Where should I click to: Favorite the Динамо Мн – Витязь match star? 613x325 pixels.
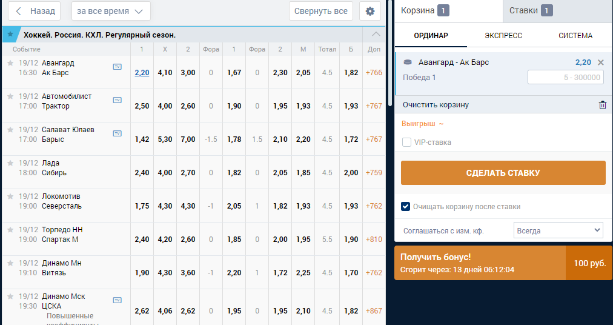pyautogui.click(x=10, y=263)
